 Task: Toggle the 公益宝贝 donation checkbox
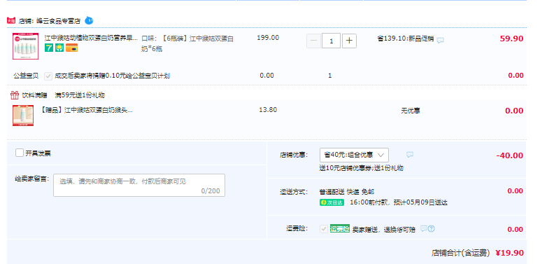pos(48,76)
